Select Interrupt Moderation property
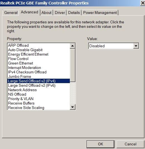This screenshot has width=145, height=149. click(39, 68)
